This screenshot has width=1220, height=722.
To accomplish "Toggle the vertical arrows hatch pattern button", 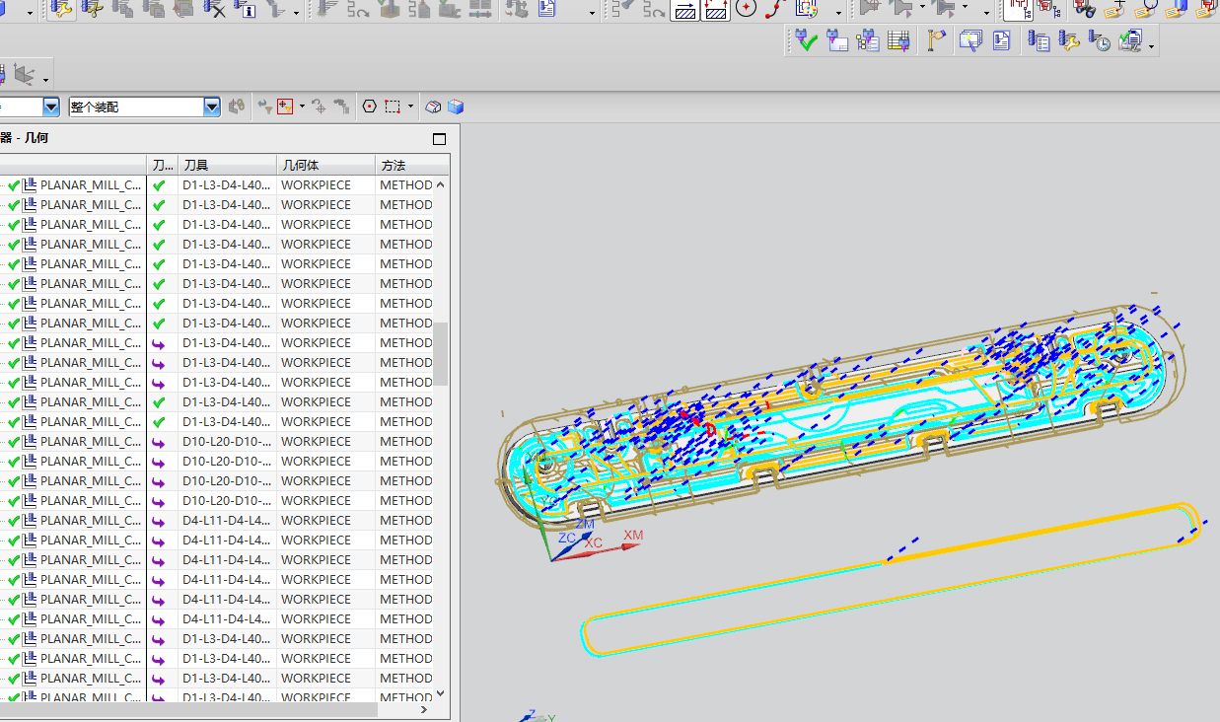I will (x=716, y=10).
